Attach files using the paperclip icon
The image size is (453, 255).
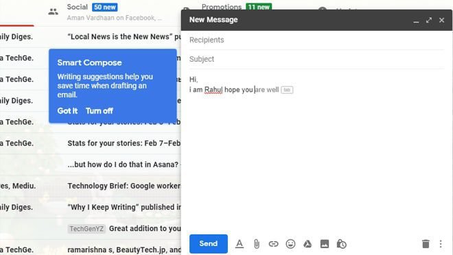[x=256, y=244]
